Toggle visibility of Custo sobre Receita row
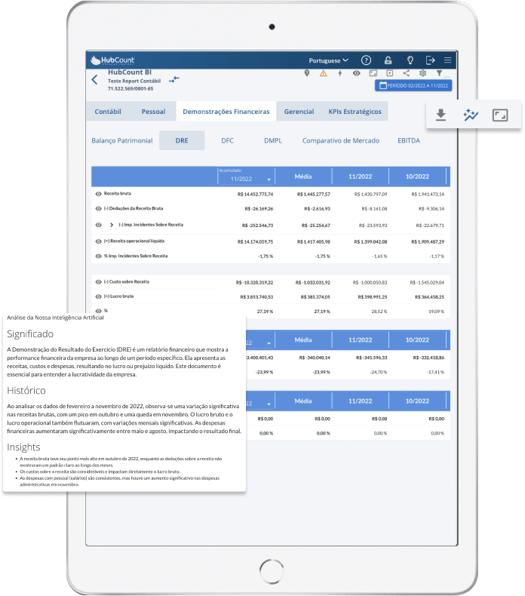The width and height of the screenshot is (525, 596). pyautogui.click(x=99, y=282)
